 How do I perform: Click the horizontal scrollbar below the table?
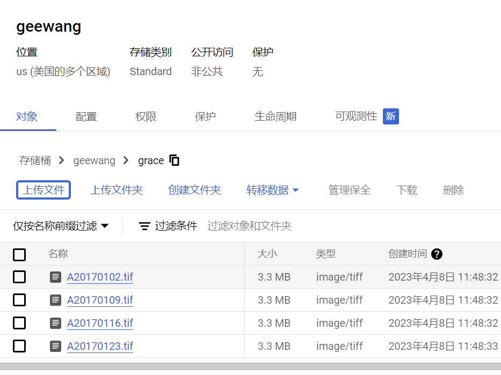pyautogui.click(x=250, y=366)
